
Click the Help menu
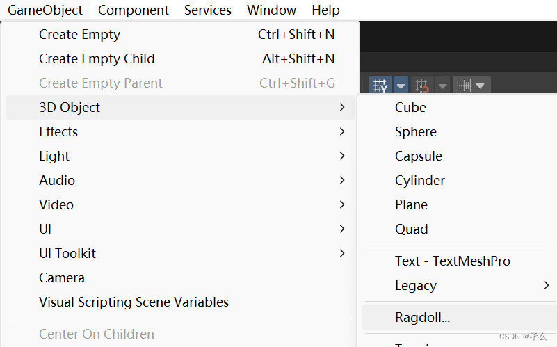(325, 10)
